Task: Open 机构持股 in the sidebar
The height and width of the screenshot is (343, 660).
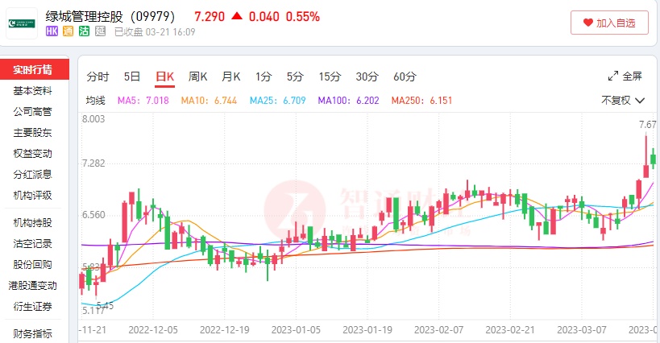Action: pos(33,223)
